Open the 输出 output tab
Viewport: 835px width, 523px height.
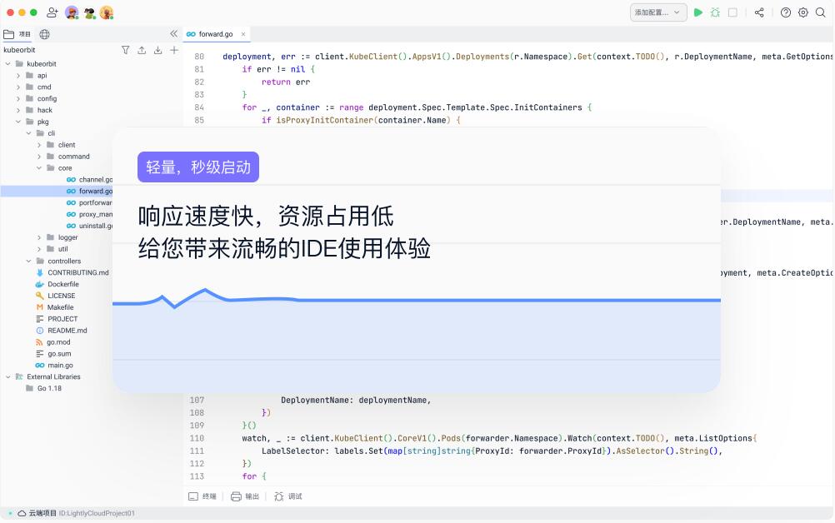(x=245, y=496)
